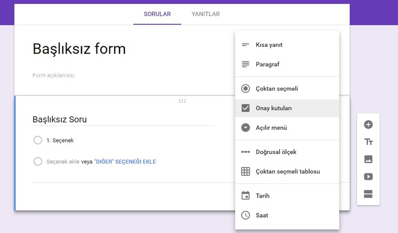Select the Saat clock icon
398x233 pixels.
pos(246,215)
